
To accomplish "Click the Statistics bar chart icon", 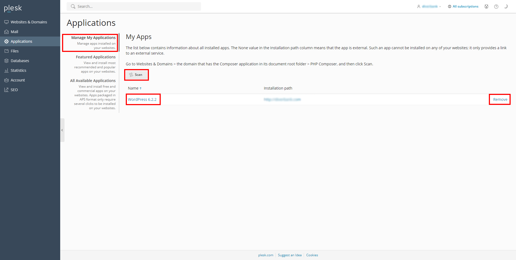I will click(x=6, y=70).
